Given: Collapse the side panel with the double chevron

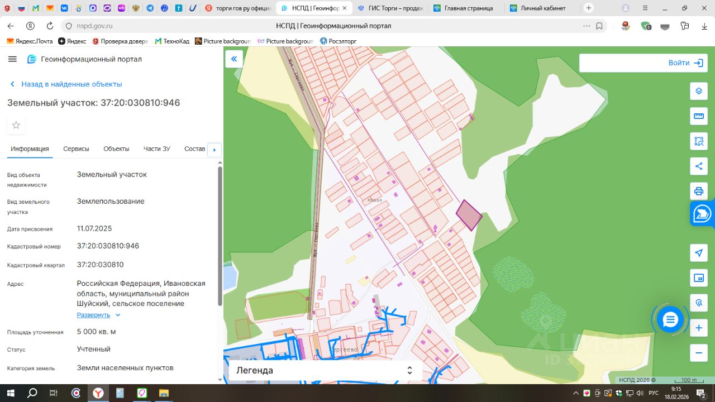Looking at the screenshot, I should [234, 59].
